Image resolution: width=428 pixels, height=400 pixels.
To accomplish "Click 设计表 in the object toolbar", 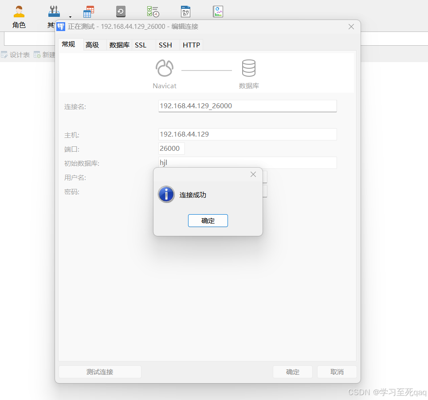I will click(x=16, y=55).
